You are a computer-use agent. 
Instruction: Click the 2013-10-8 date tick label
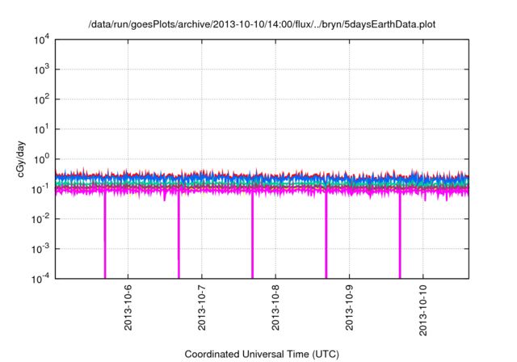click(x=275, y=308)
